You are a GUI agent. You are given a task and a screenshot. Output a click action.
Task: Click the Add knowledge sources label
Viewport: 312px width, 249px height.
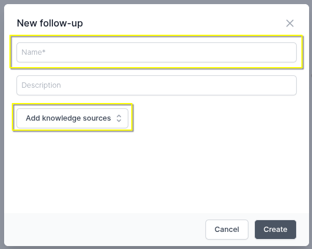(68, 118)
